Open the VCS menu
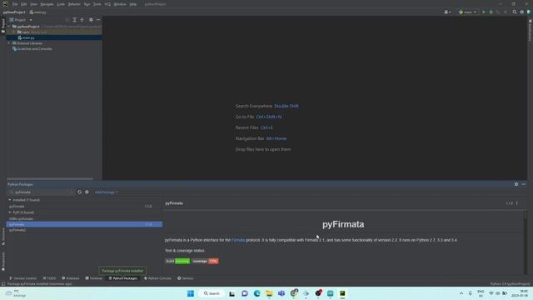The width and height of the screenshot is (533, 300). pyautogui.click(x=107, y=4)
